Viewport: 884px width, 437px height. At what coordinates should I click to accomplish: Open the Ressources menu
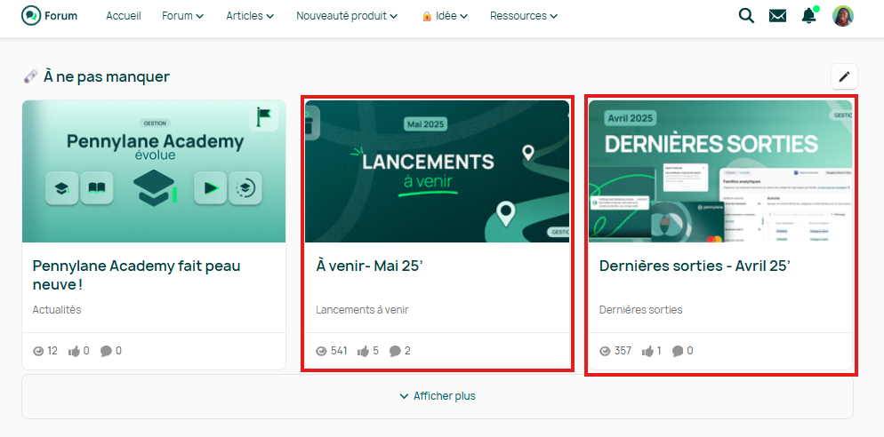[x=523, y=16]
